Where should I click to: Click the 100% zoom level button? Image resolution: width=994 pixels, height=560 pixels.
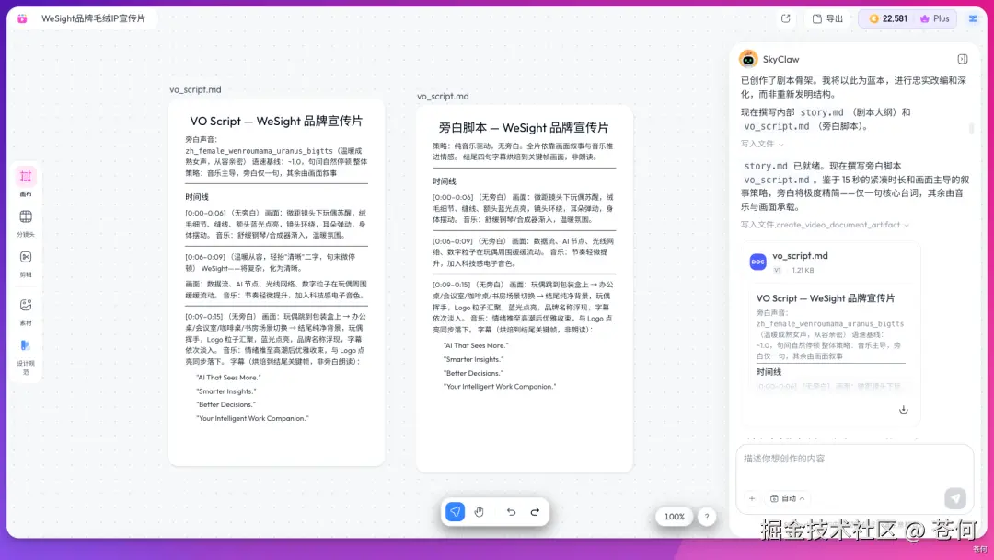pos(674,517)
